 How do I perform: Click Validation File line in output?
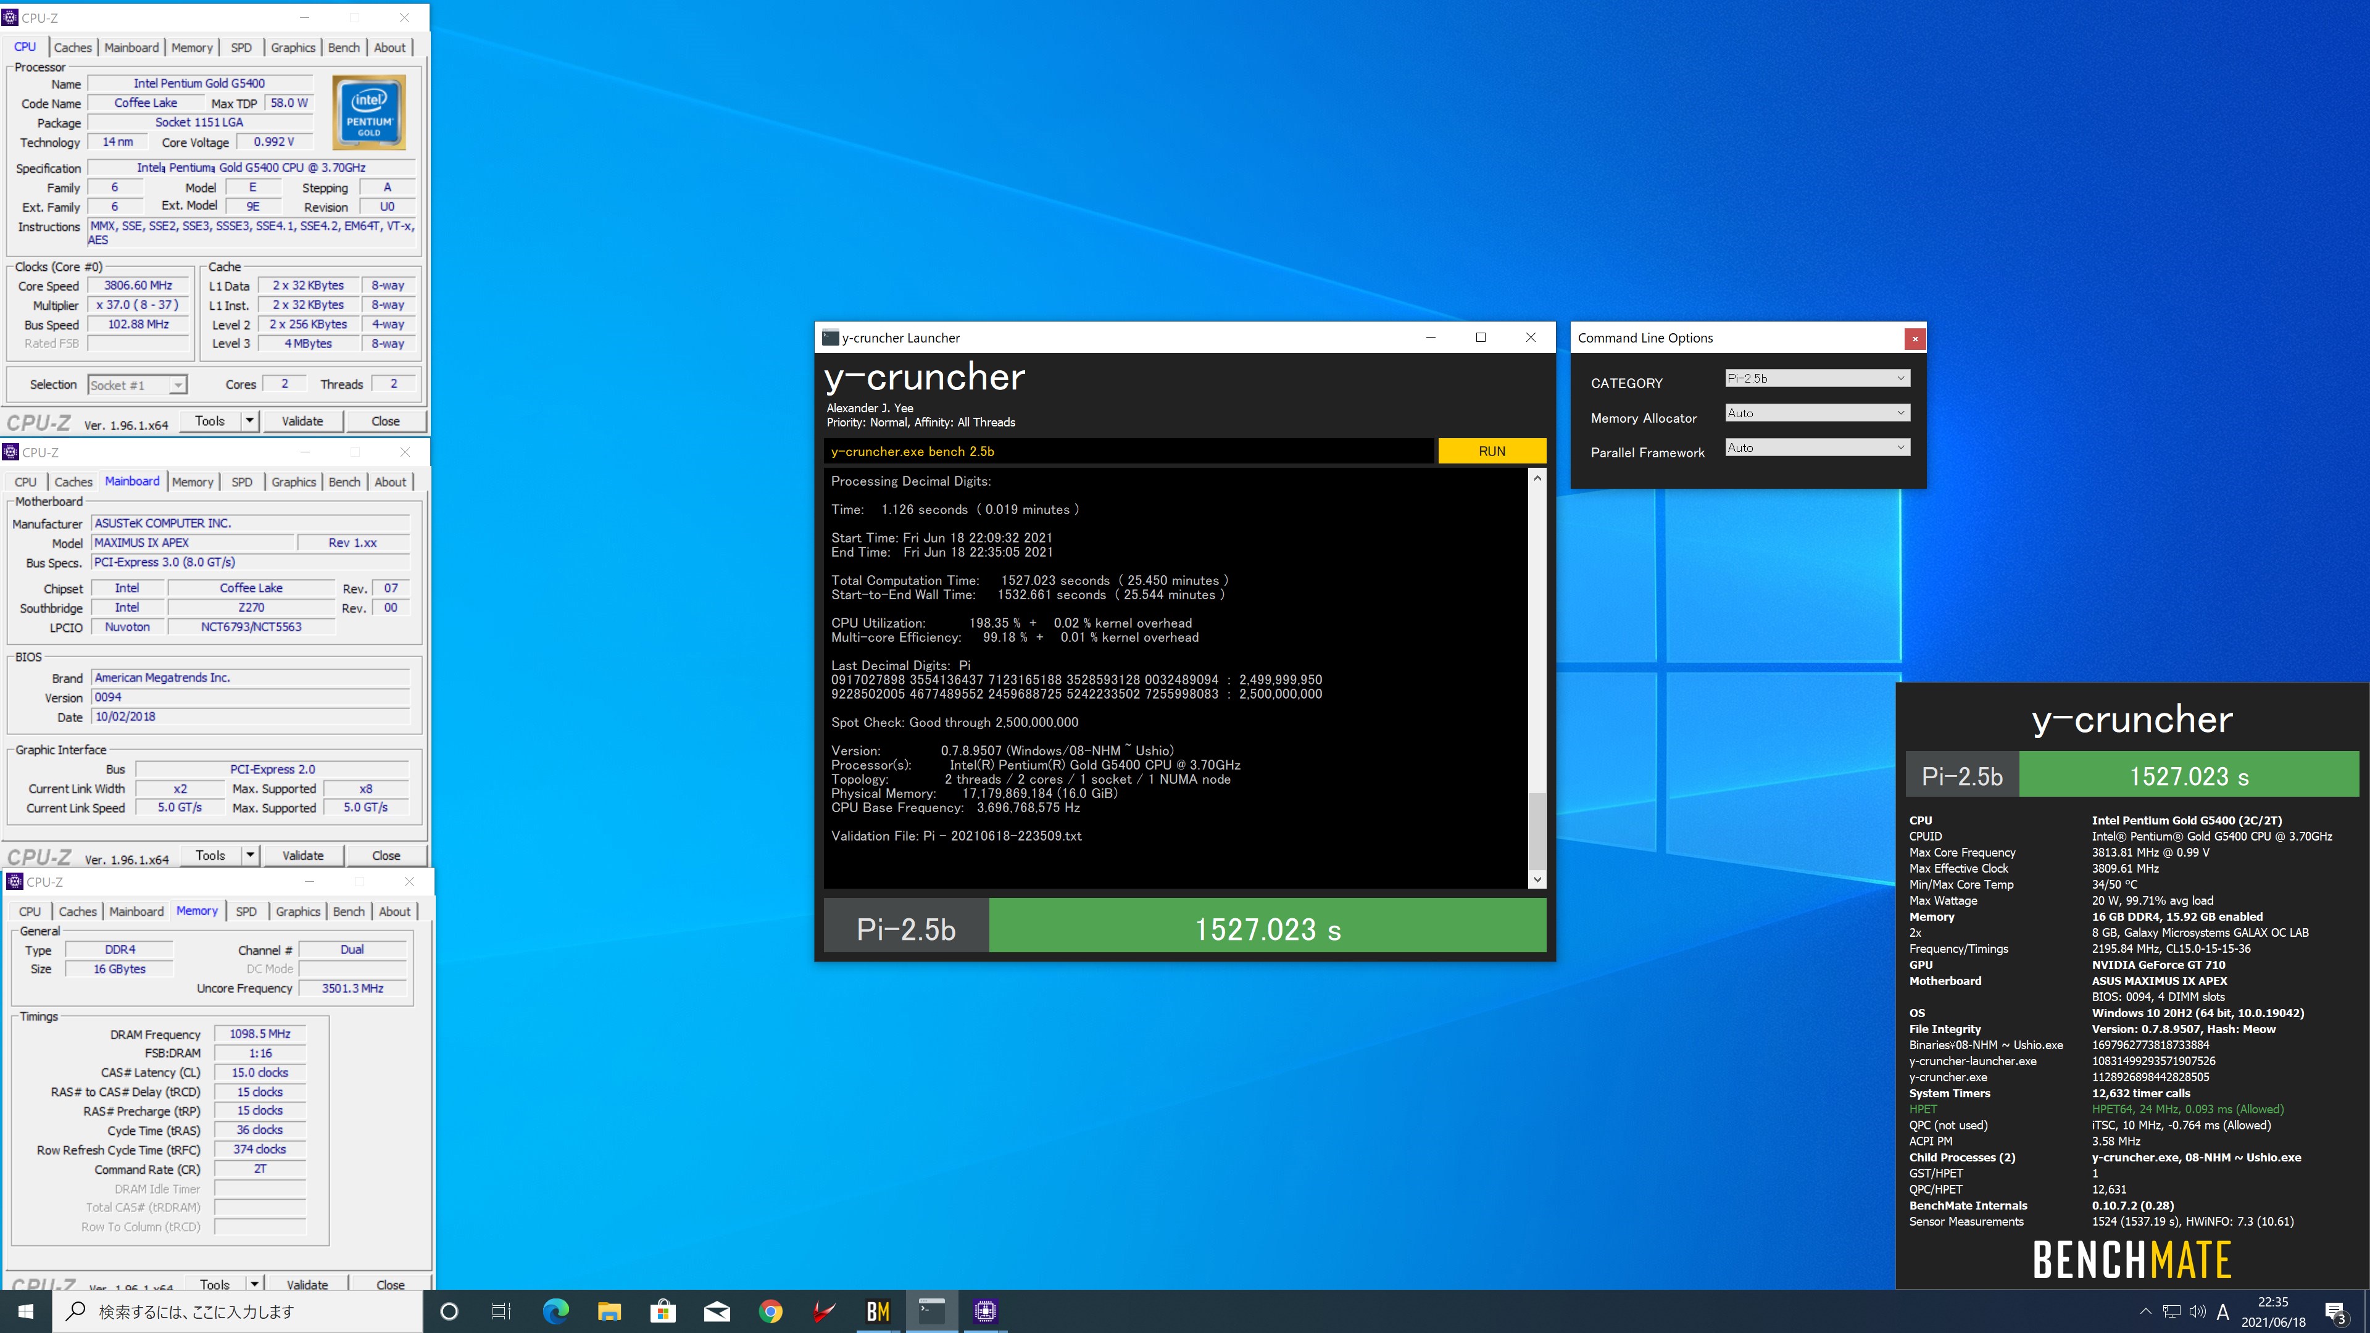tap(956, 836)
